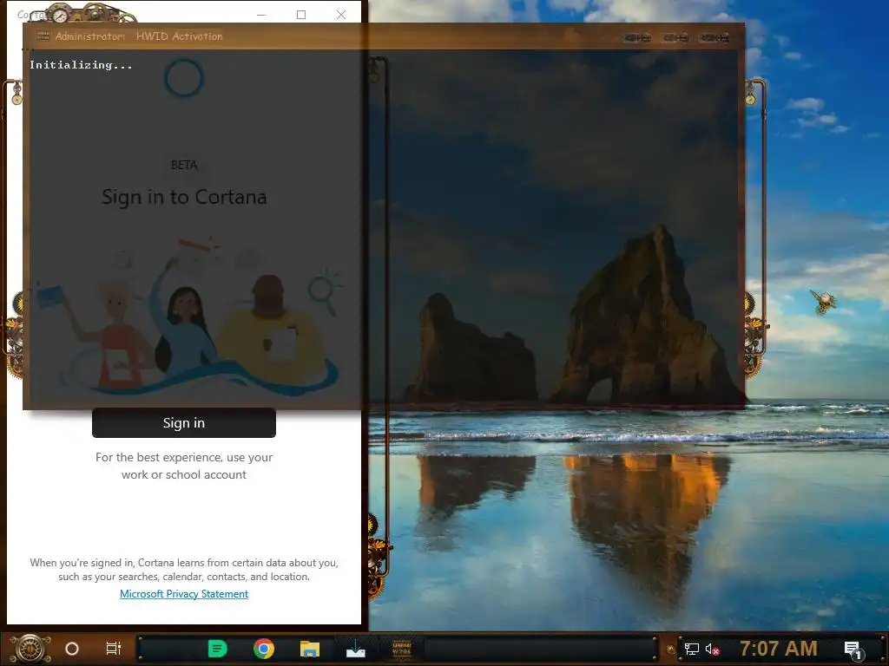Open the HWID Activation window system icon

pos(43,36)
